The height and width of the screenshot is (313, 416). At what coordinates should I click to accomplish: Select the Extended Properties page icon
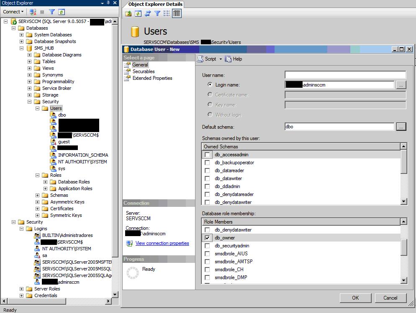(x=128, y=78)
